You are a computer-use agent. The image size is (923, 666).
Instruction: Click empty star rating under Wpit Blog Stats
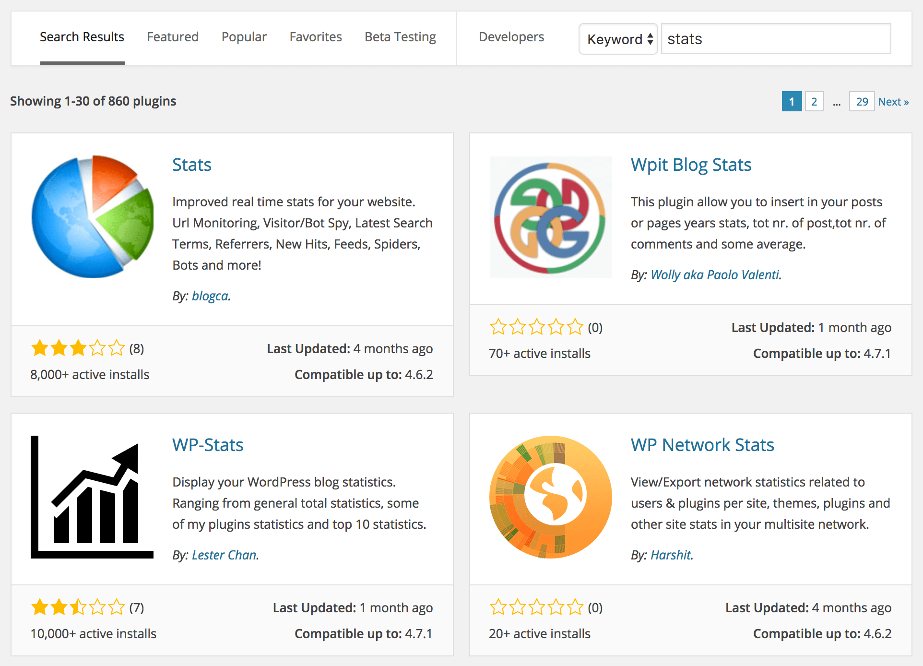coord(536,327)
